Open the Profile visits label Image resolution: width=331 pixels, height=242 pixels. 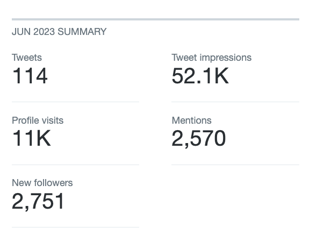[x=38, y=120]
